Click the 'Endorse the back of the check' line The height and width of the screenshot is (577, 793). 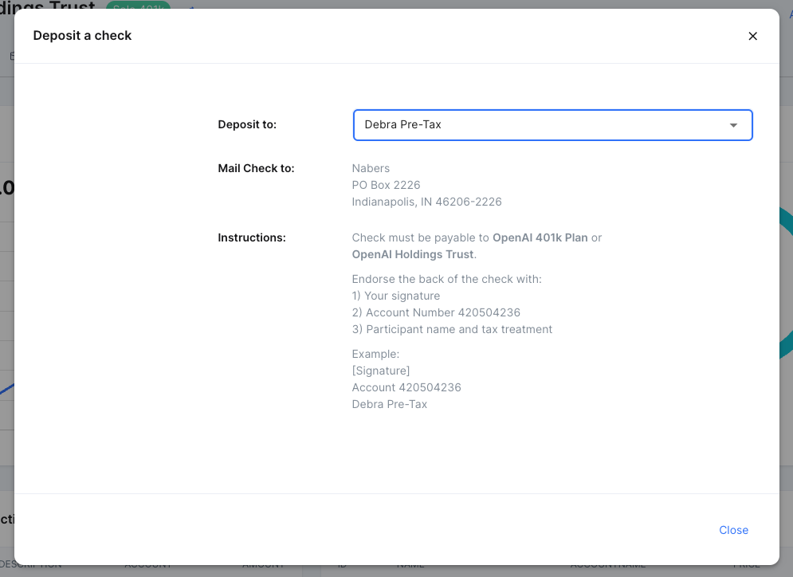point(446,279)
